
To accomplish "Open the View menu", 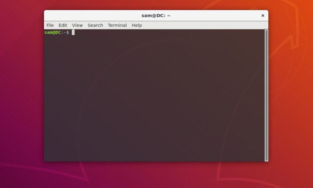I will 77,25.
